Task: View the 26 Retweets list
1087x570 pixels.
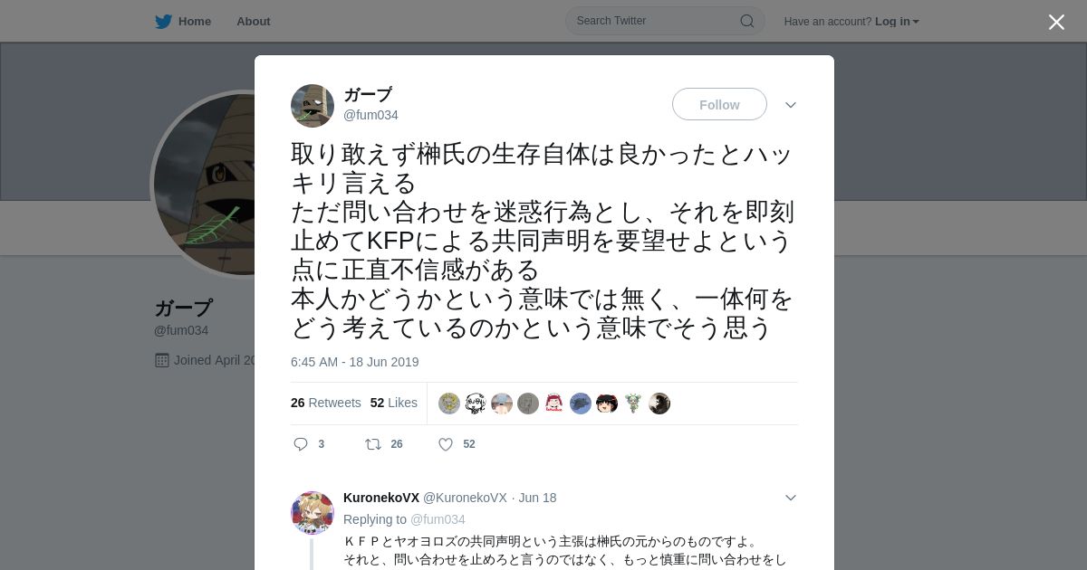Action: click(x=326, y=403)
